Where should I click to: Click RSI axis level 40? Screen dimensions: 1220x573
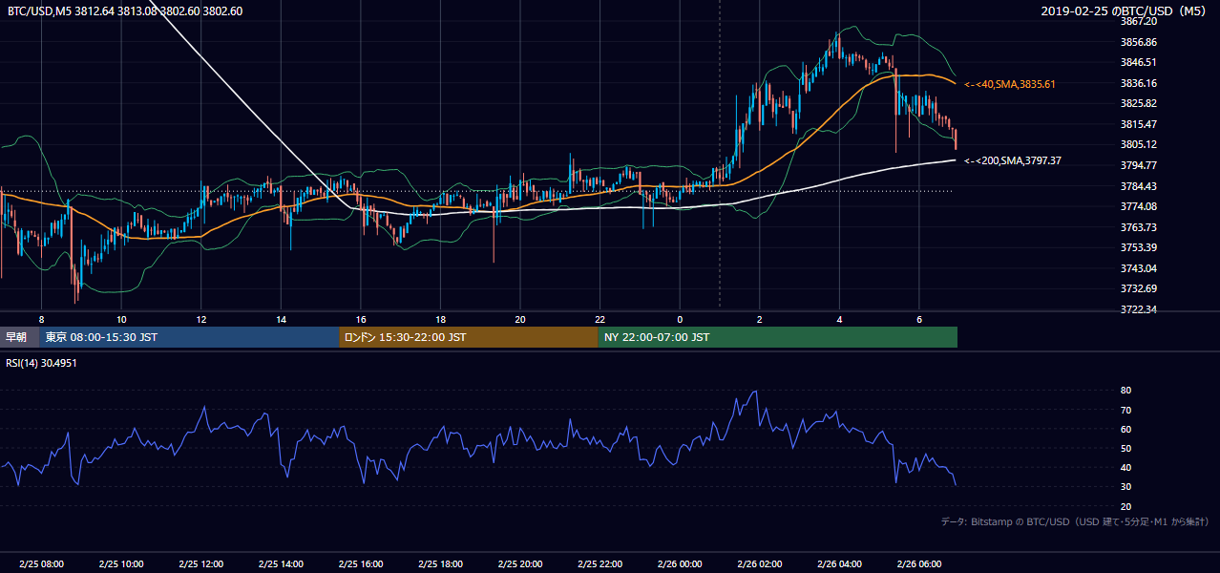(x=1125, y=467)
